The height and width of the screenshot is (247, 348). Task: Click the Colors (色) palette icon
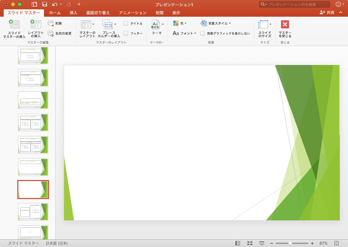point(176,23)
